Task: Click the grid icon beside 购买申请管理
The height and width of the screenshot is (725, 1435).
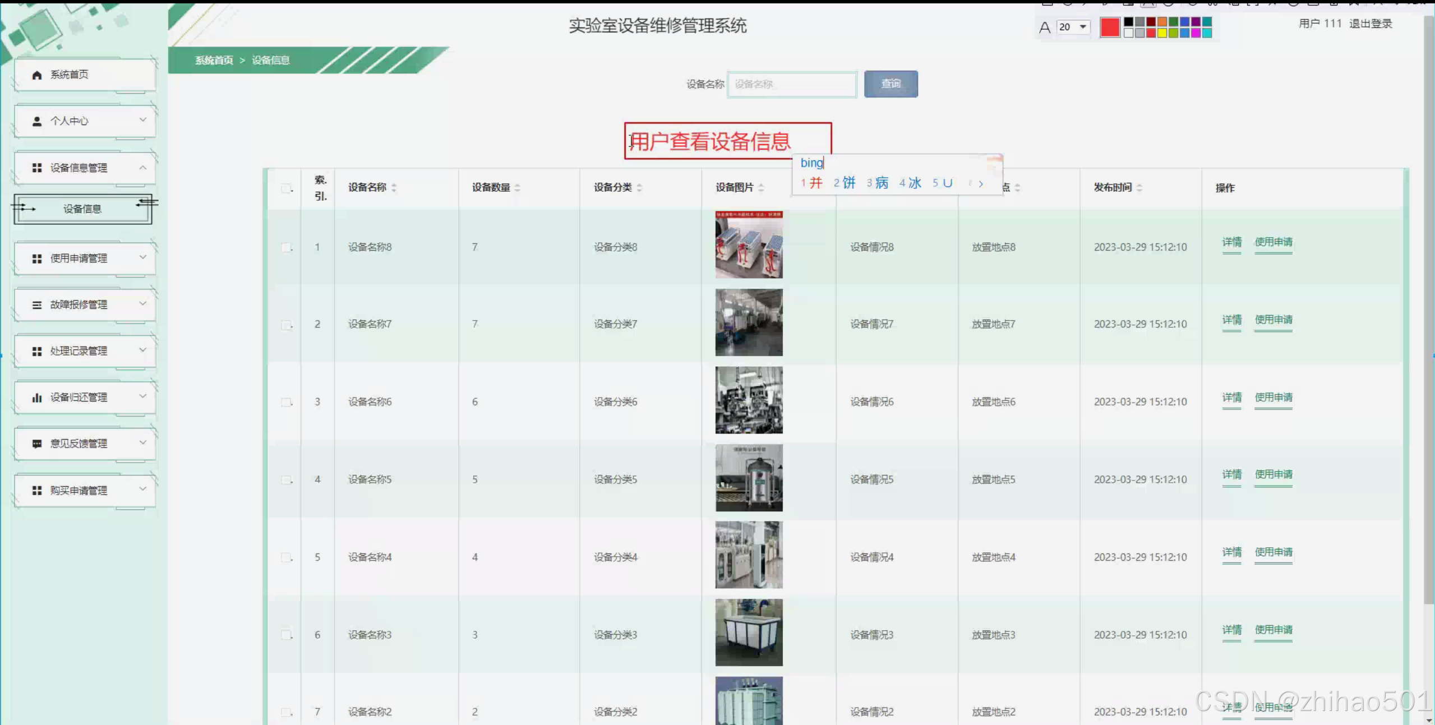Action: pos(37,491)
